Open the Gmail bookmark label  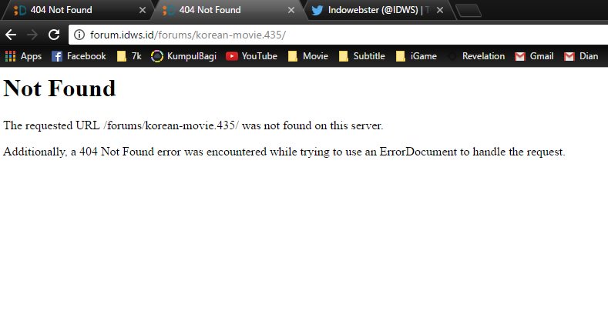click(x=542, y=56)
